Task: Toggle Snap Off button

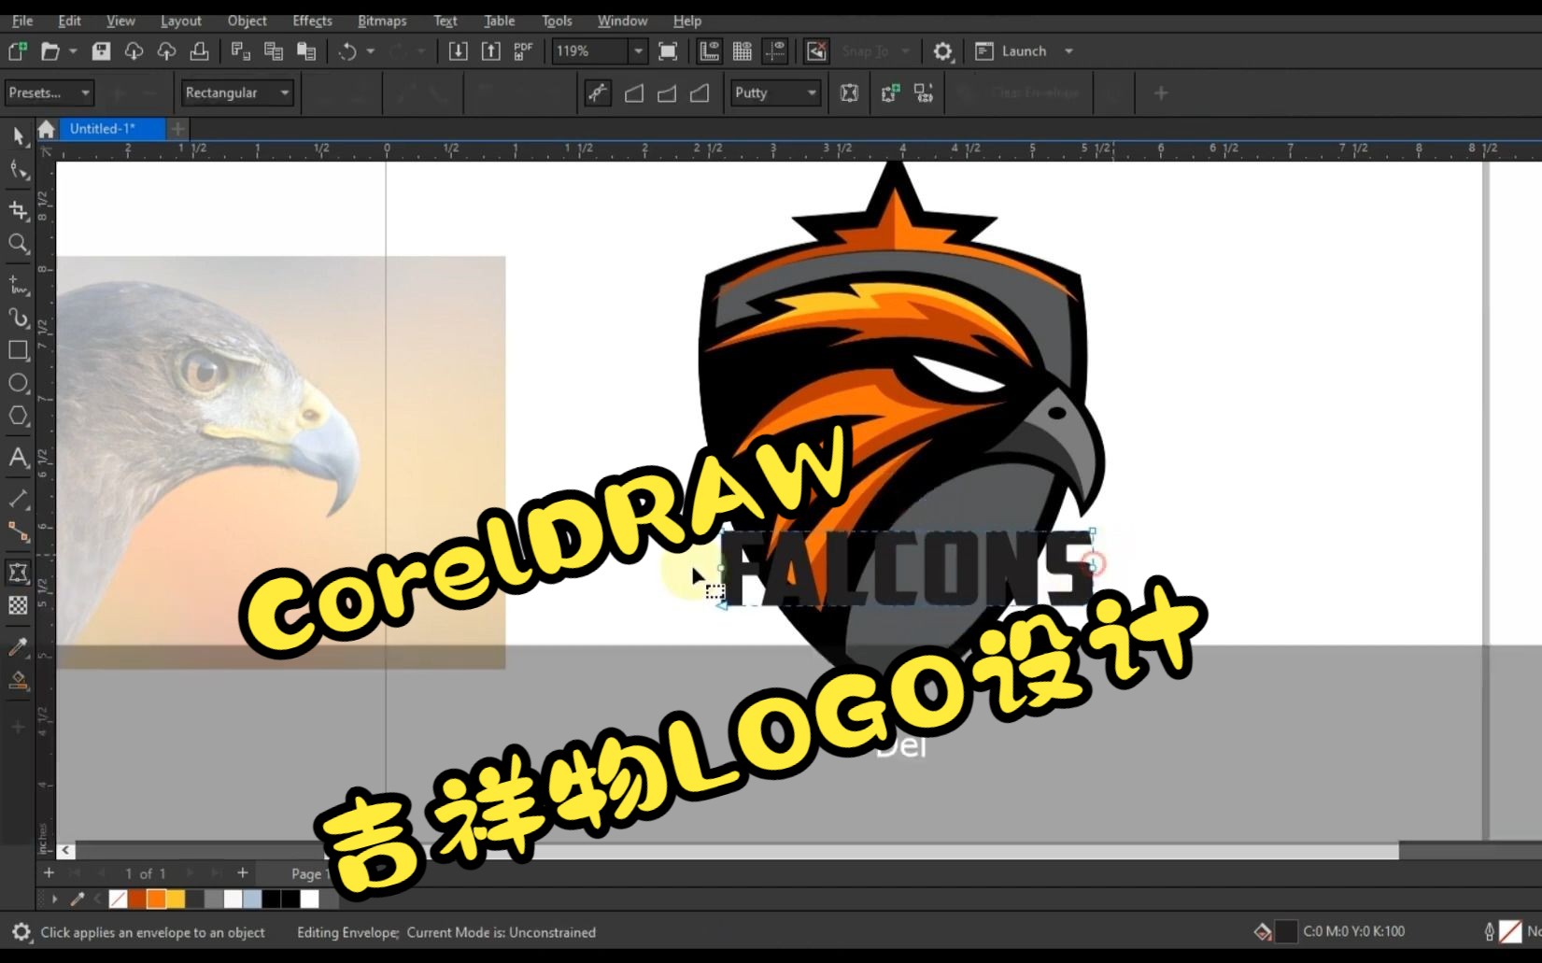Action: coord(816,51)
